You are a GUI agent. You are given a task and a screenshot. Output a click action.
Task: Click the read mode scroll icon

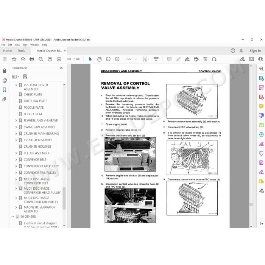coord(156,59)
